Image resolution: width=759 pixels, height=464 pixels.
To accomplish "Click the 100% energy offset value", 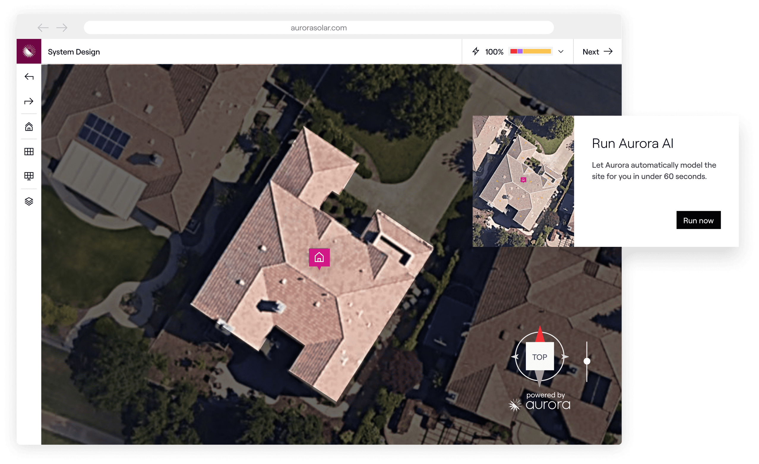I will pos(494,52).
